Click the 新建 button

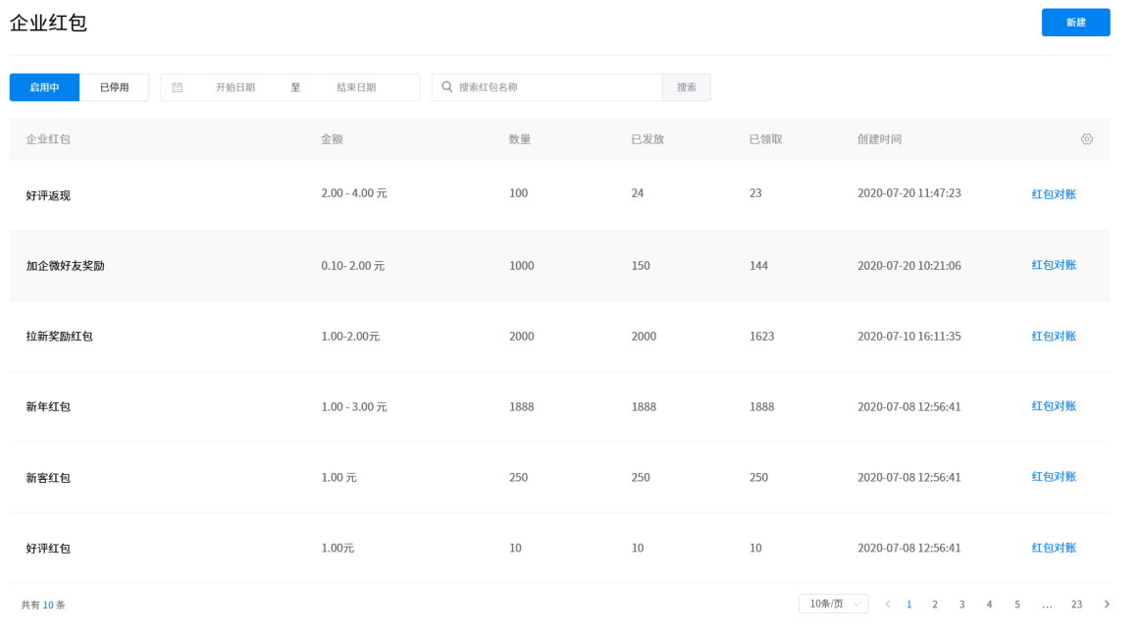coord(1075,23)
